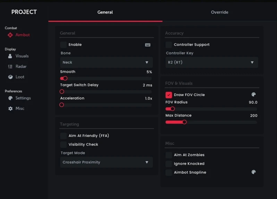Open the Loot box icon

coord(10,77)
